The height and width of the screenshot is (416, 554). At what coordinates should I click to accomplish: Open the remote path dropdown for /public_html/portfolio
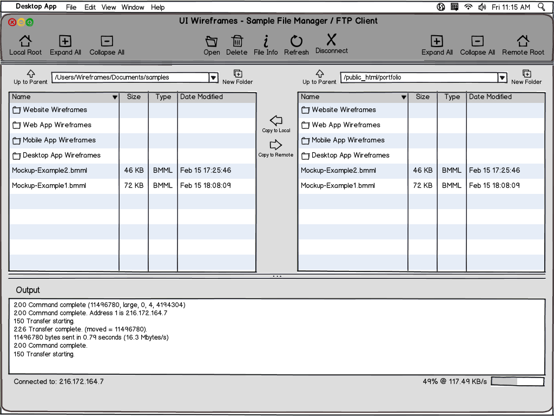click(502, 77)
